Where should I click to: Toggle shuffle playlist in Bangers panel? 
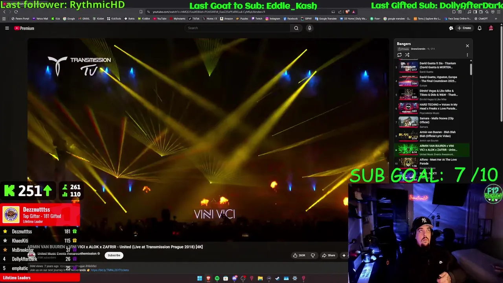pyautogui.click(x=407, y=55)
